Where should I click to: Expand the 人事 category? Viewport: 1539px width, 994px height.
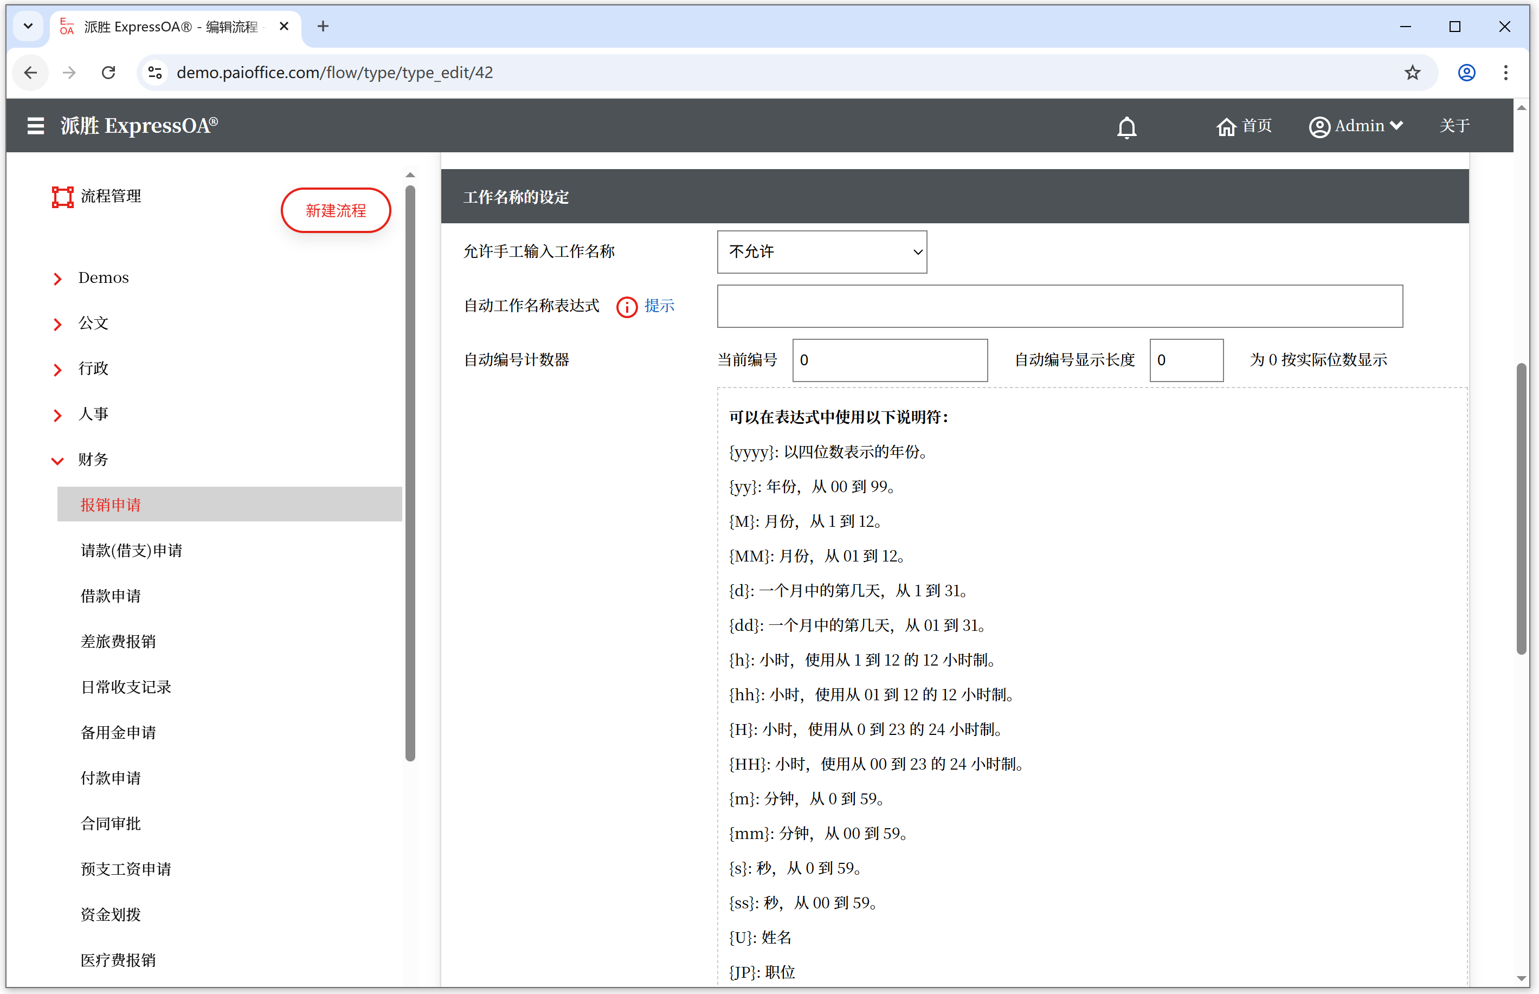57,415
